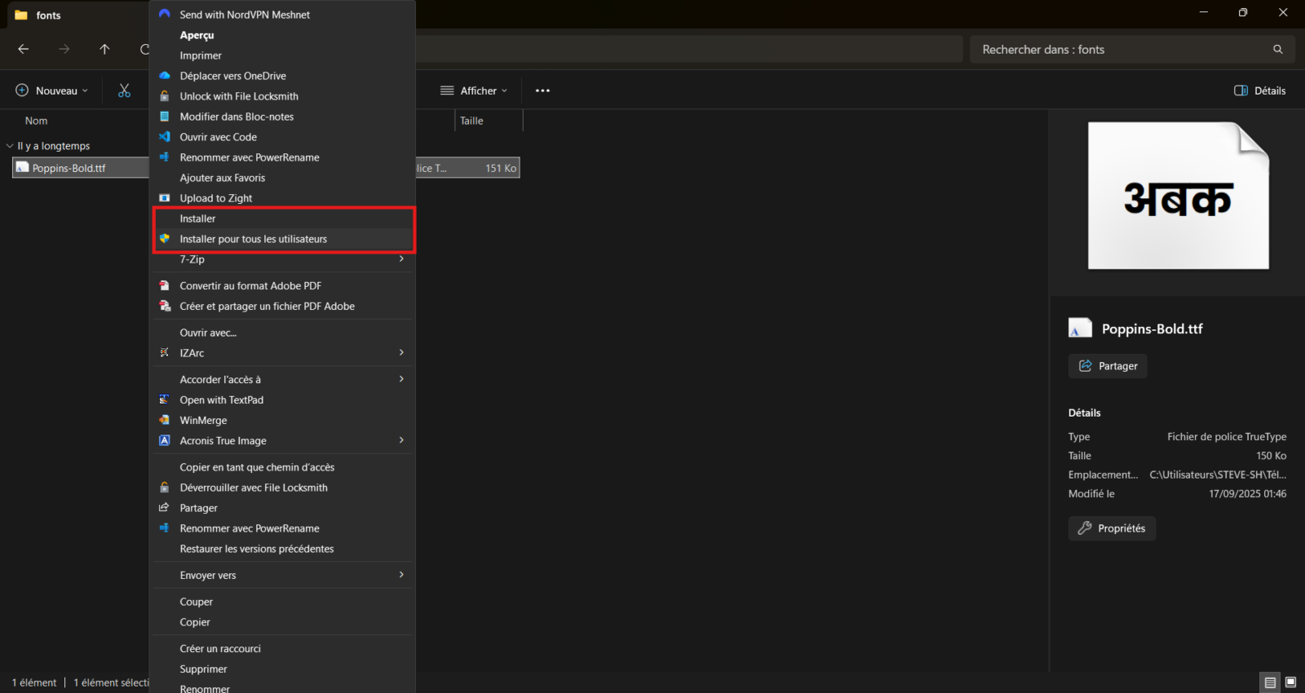Click the Notepad icon beside Modifier dans Bloc-notes
The height and width of the screenshot is (693, 1305).
[x=165, y=117]
